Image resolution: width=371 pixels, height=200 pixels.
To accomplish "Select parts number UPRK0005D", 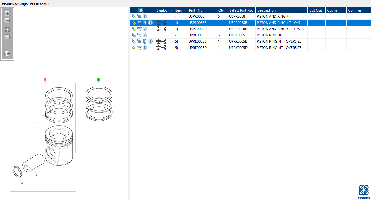I will pyautogui.click(x=197, y=48).
